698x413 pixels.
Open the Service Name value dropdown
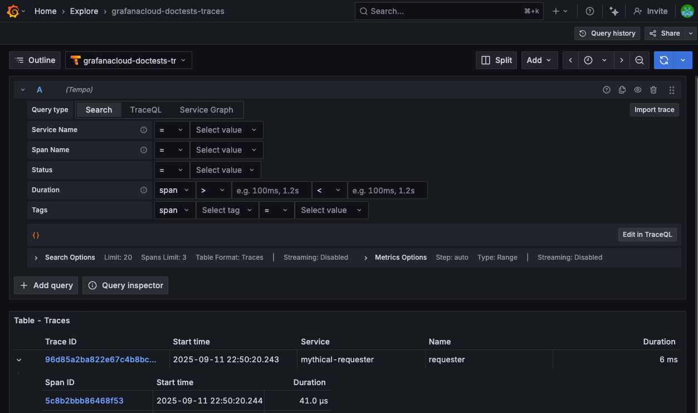[x=226, y=129]
